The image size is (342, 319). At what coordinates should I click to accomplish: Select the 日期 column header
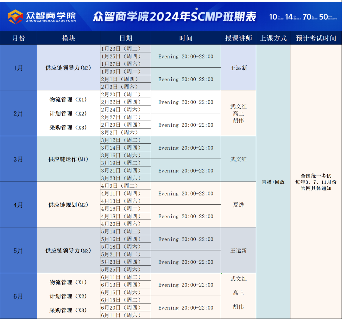pyautogui.click(x=126, y=38)
